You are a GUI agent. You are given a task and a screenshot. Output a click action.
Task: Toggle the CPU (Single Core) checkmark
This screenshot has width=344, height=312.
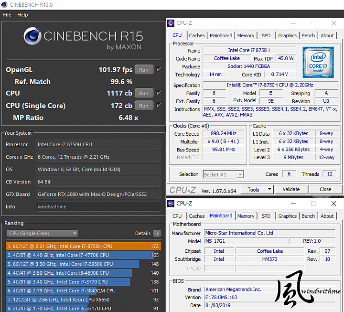point(159,106)
